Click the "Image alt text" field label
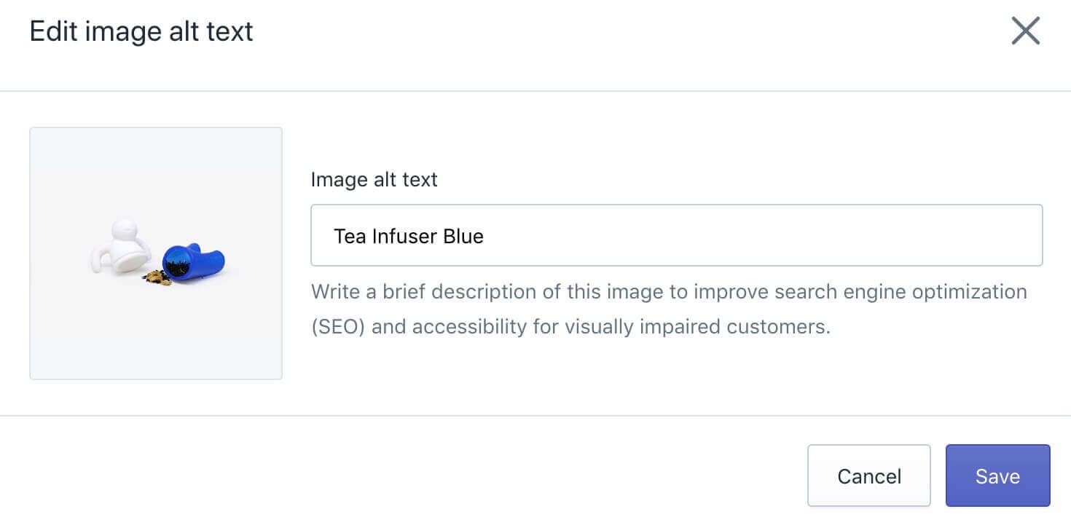Screen dimensions: 1071x517 374,179
